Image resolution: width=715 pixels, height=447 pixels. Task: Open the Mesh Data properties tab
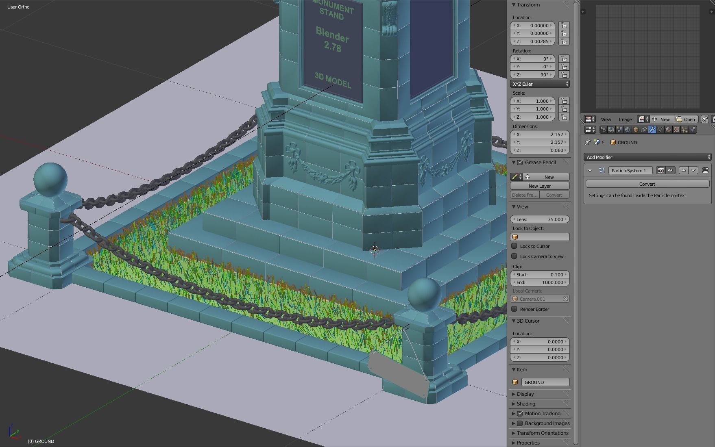(660, 130)
